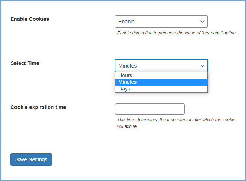The width and height of the screenshot is (246, 181).
Task: Click the quoted "per page" phrase
Action: pyautogui.click(x=210, y=33)
